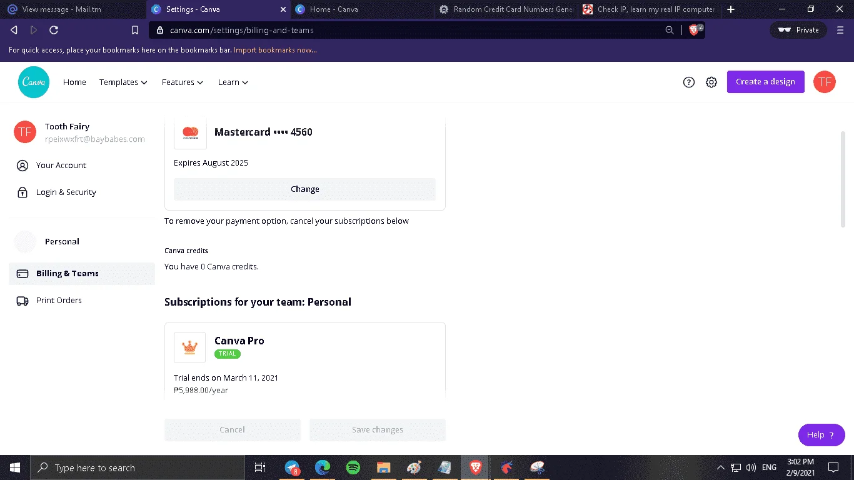
Task: Click Change payment card button
Action: (304, 189)
